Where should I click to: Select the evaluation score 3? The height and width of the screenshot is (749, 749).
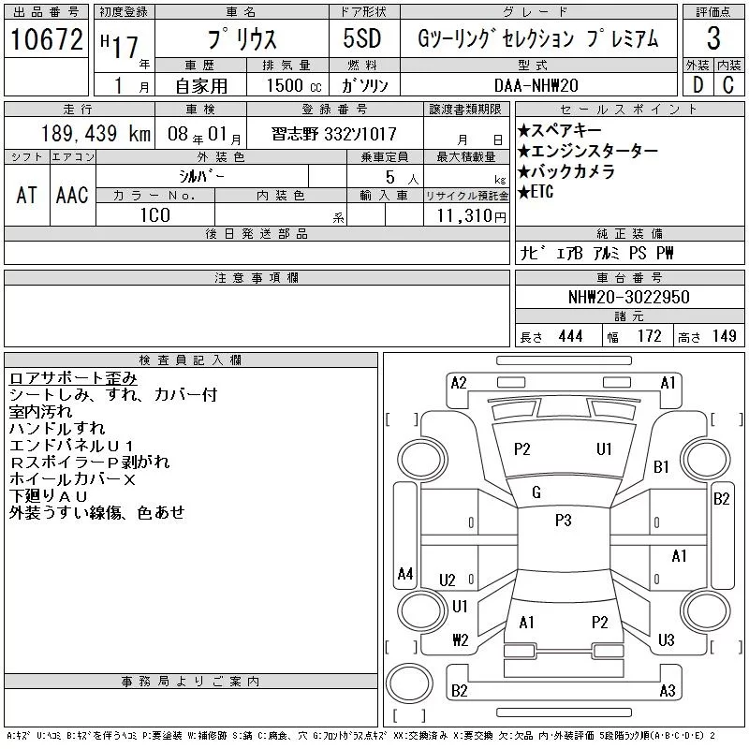pyautogui.click(x=713, y=40)
